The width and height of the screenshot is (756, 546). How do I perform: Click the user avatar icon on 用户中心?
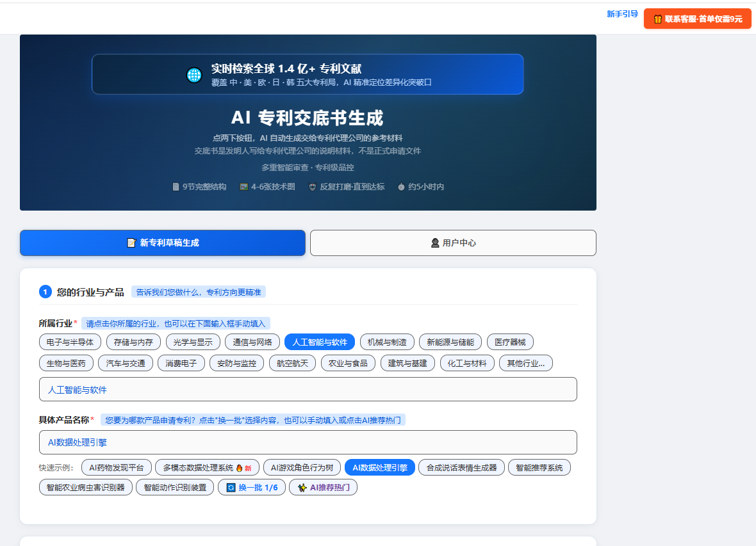(435, 243)
